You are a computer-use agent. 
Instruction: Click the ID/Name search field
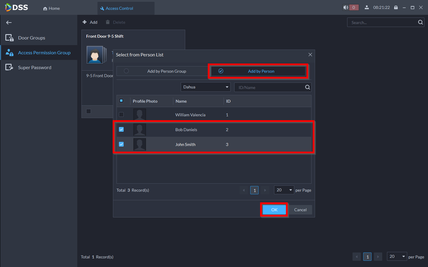(269, 87)
